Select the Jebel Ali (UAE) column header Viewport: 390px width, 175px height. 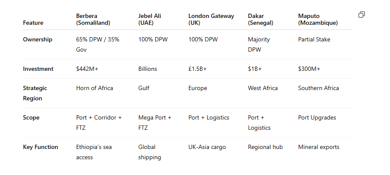(x=149, y=19)
